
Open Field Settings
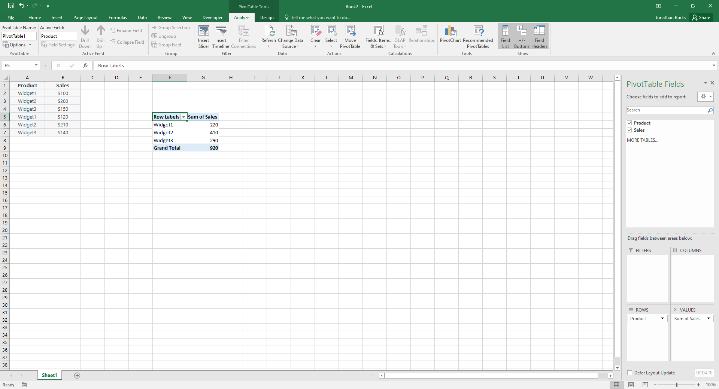(x=58, y=45)
